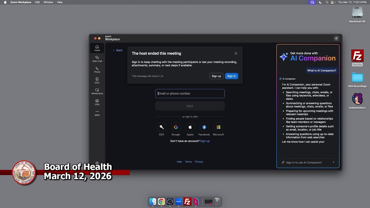Sign in with Google icon
Viewport: 370px width, 208px height.
(x=176, y=127)
